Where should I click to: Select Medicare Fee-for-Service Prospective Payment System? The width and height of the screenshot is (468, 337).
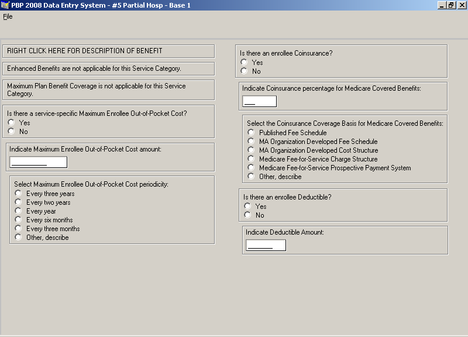click(251, 167)
